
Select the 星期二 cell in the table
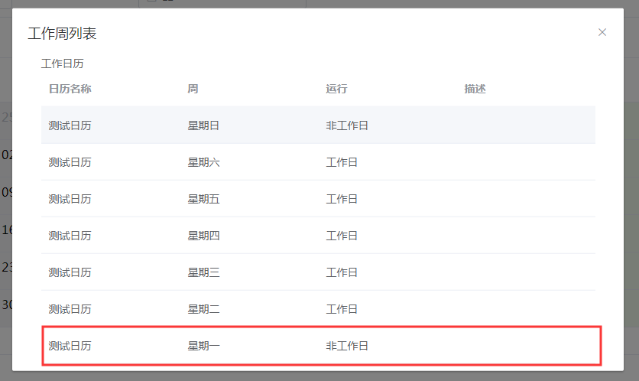point(203,309)
